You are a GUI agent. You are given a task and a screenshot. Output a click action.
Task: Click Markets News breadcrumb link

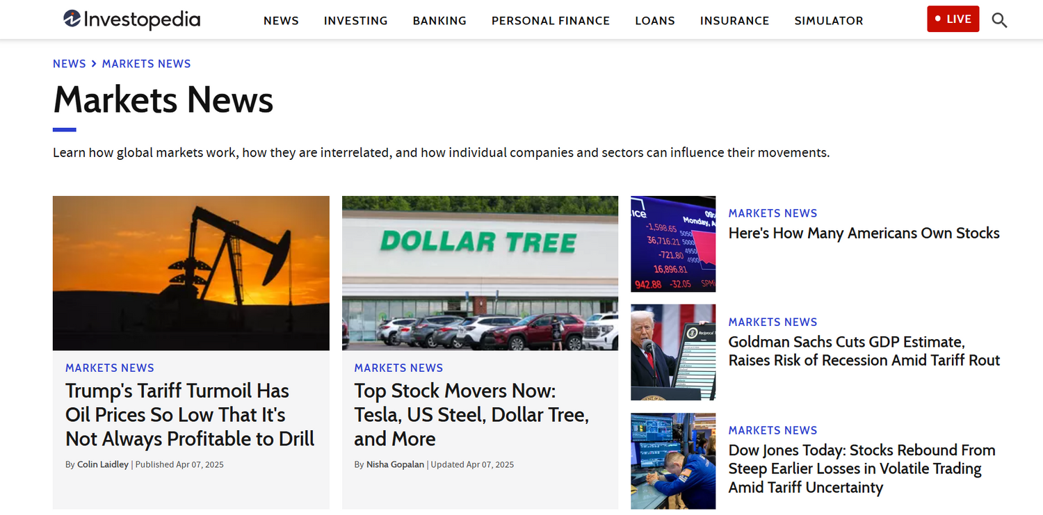(x=146, y=64)
